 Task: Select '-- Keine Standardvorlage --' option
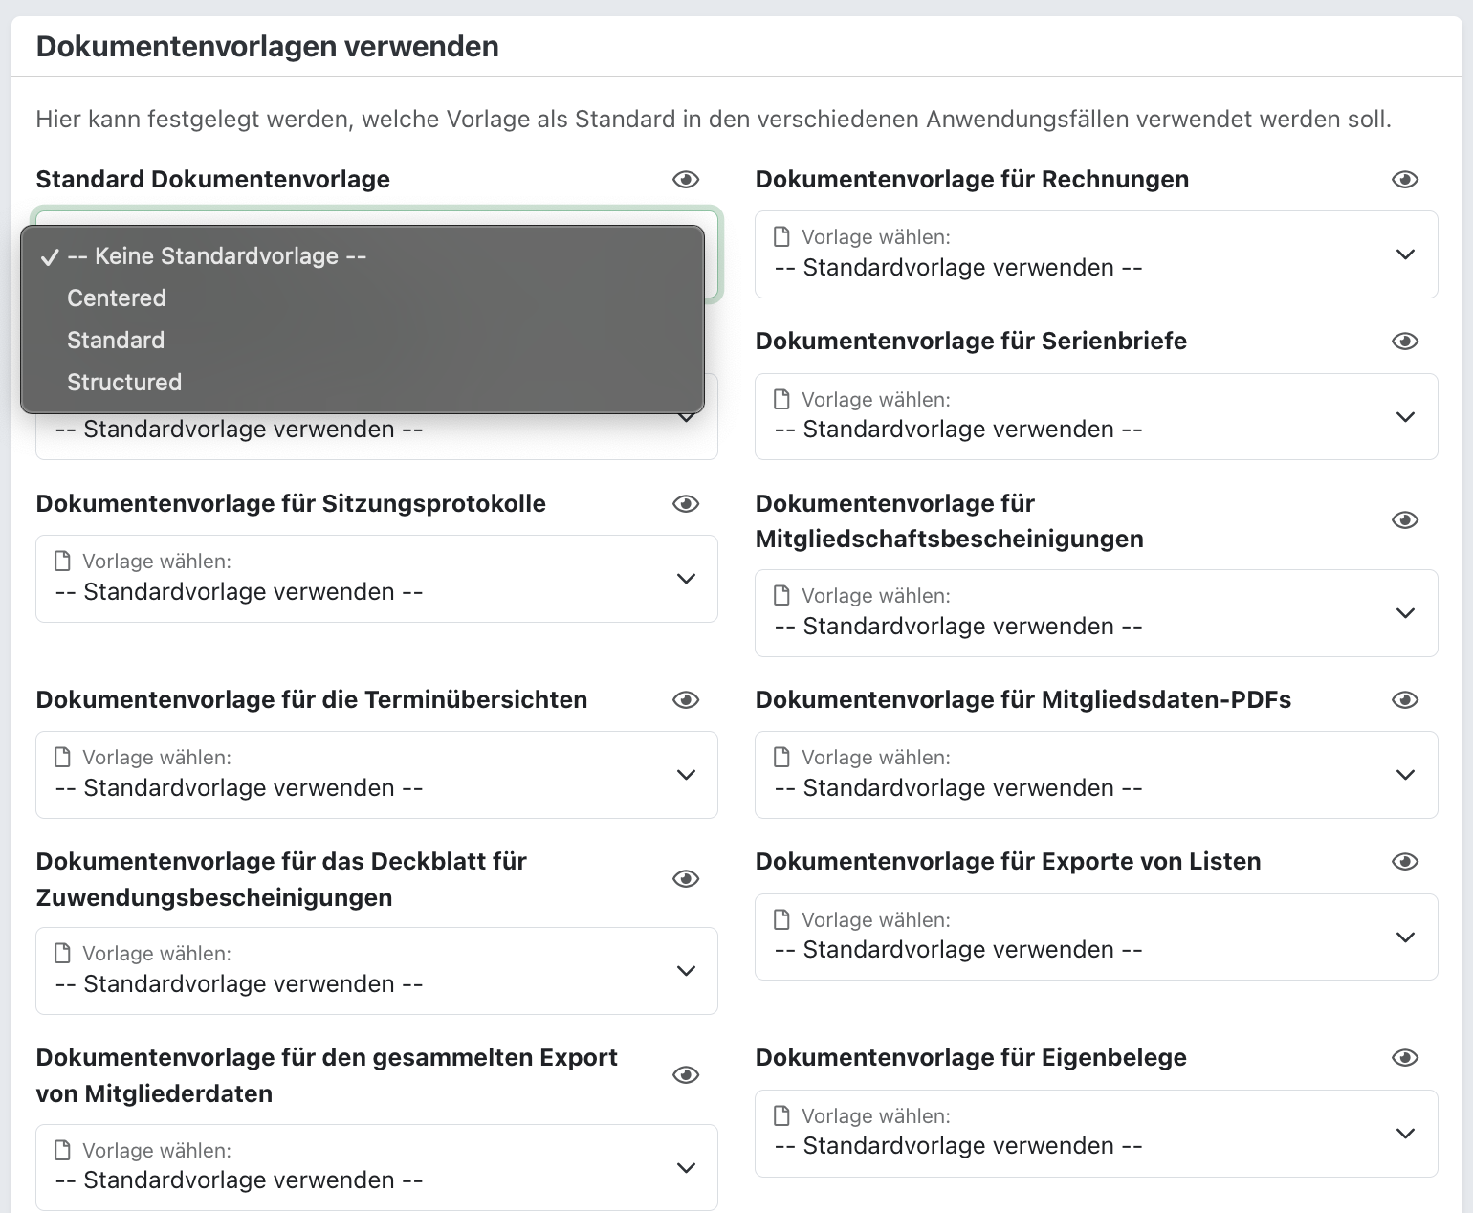coord(217,256)
